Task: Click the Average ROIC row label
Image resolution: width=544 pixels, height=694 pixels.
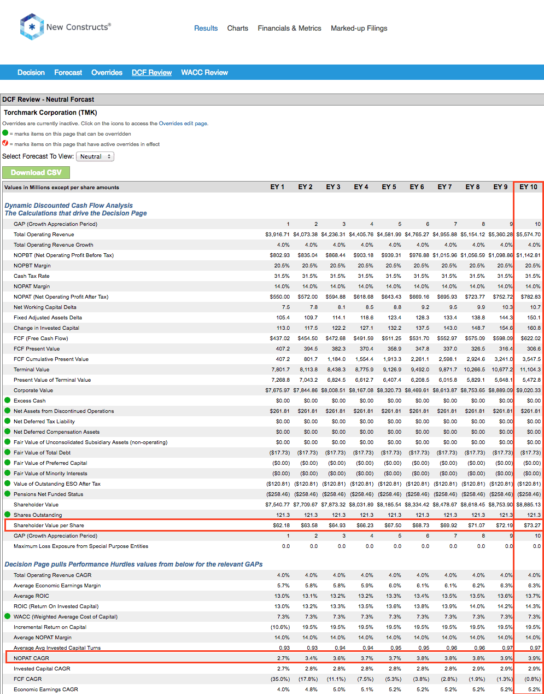Action: [x=31, y=596]
